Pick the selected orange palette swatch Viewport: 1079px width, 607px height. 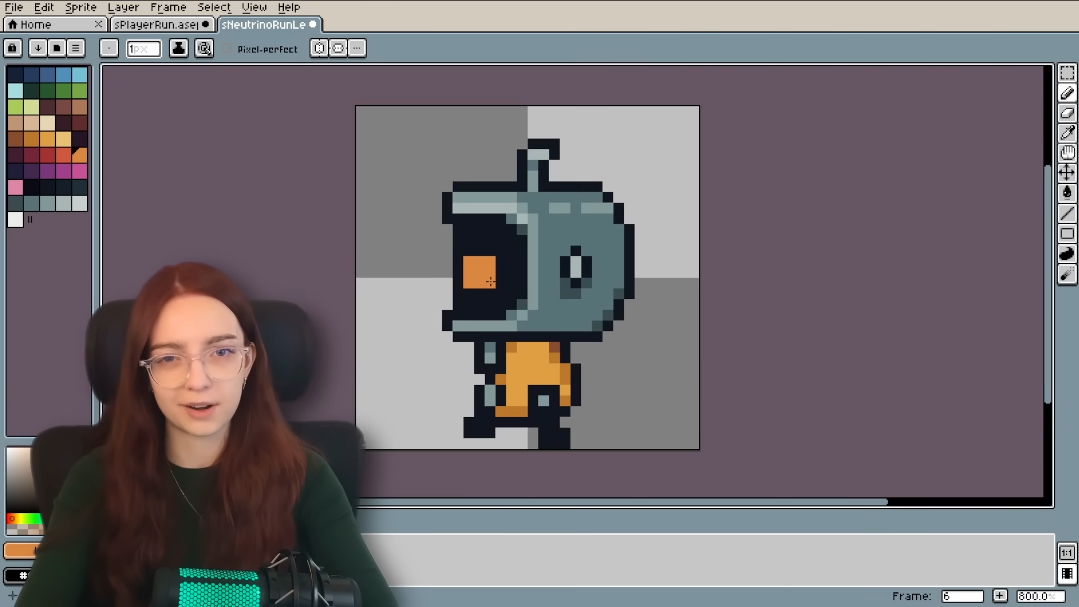(80, 155)
